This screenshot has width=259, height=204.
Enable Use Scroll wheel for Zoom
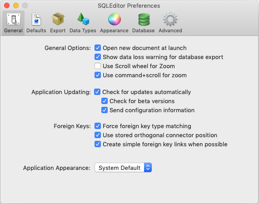tap(98, 66)
